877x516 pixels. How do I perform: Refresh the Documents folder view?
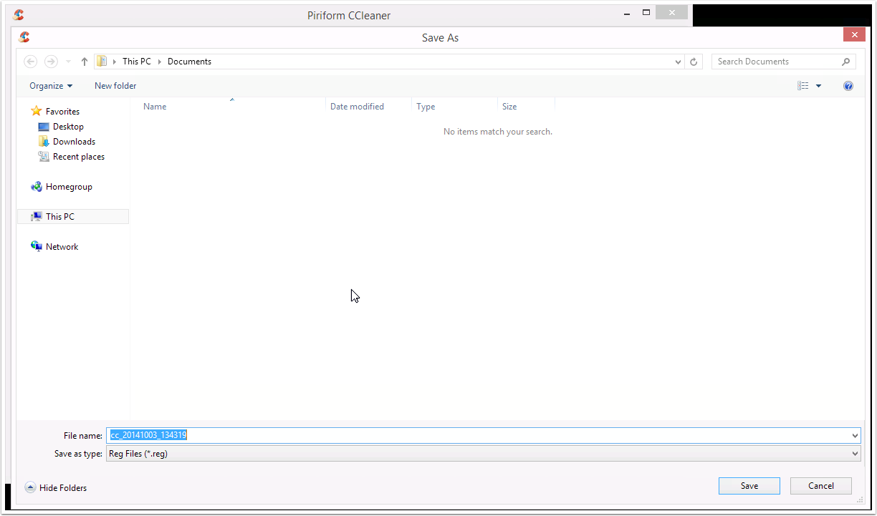click(x=694, y=62)
